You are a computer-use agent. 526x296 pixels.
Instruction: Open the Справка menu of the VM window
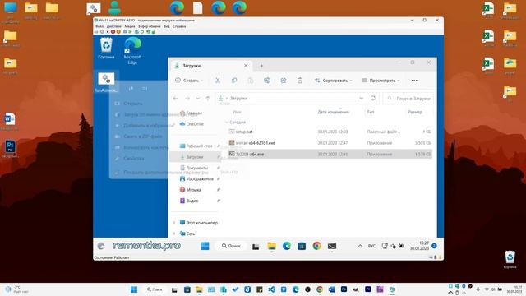pyautogui.click(x=179, y=26)
